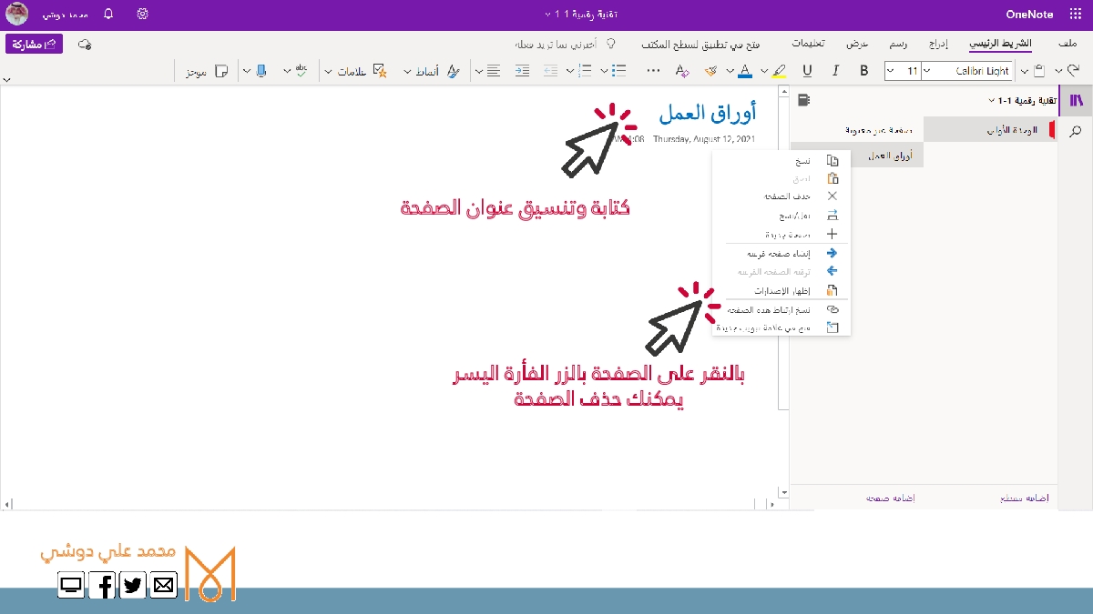Click the Twitter icon in the footer

coord(133,586)
